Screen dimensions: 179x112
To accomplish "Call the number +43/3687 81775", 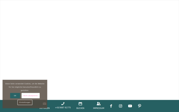I will pyautogui.click(x=63, y=108).
